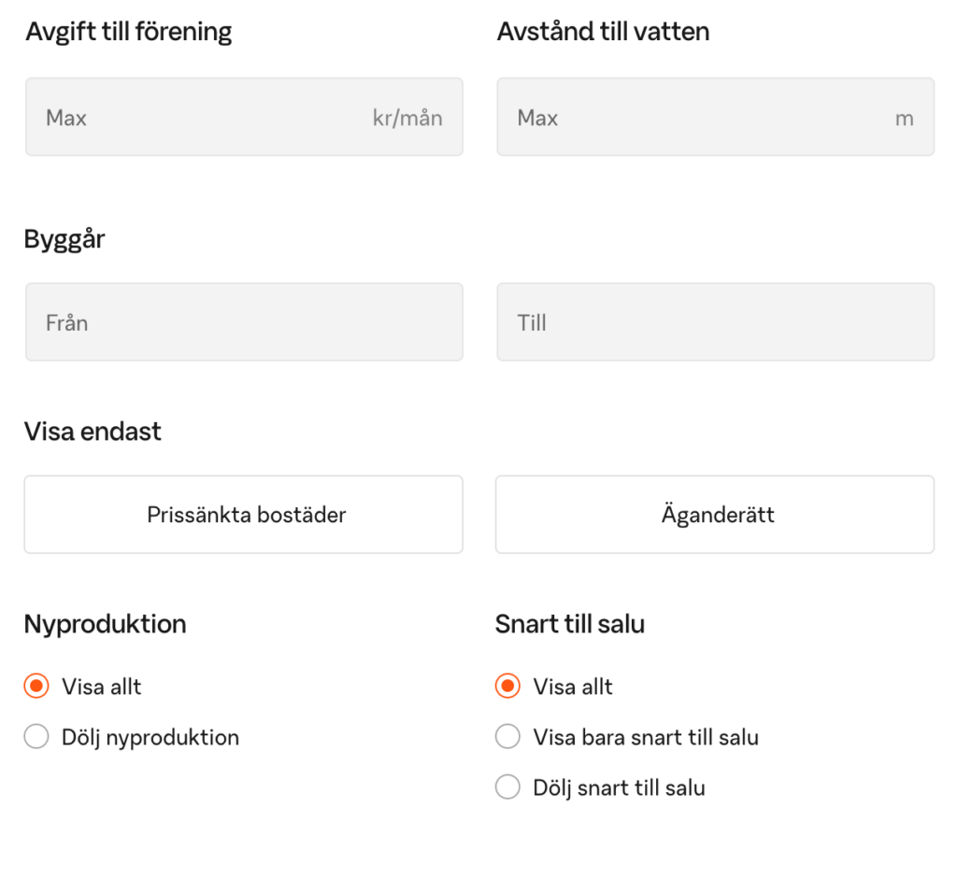The height and width of the screenshot is (879, 957).
Task: Select Visa allt radio under Nyproduktion
Action: tap(36, 687)
